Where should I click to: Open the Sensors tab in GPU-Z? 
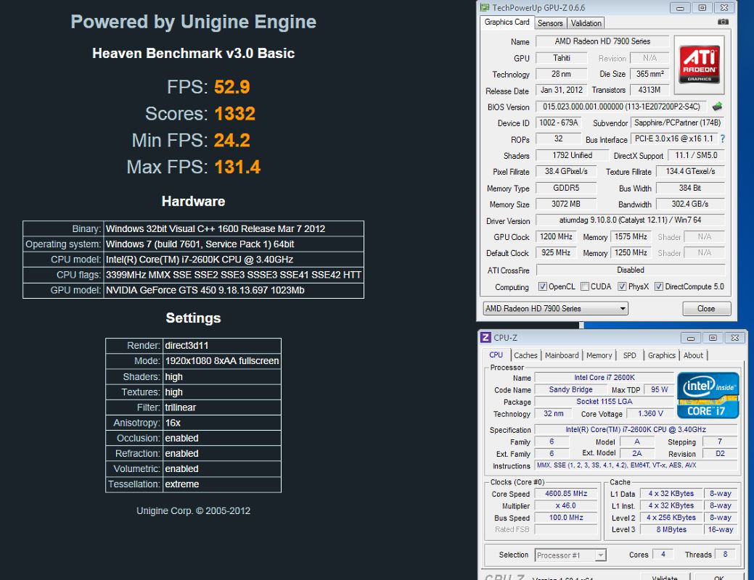coord(550,23)
